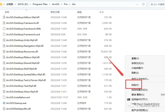Select the file name ArcGIS.Desktop.Framework.dll
The height and width of the screenshot is (112, 165).
(22, 23)
